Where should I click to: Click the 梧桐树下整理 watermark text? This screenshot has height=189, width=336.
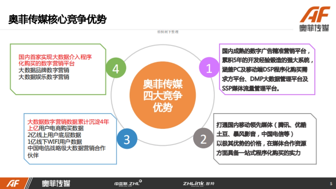[168, 32]
